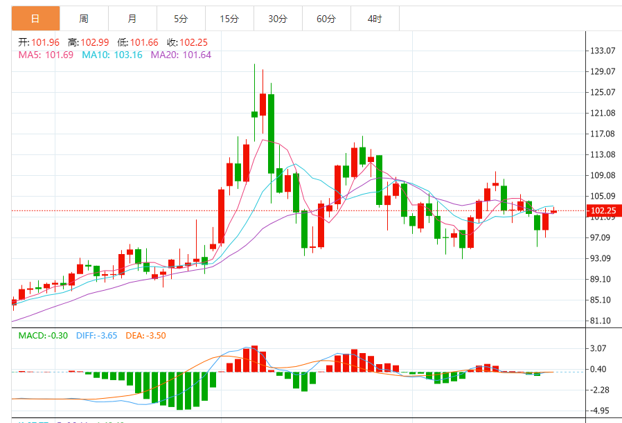The image size is (622, 423).
Task: Click the MA20: 101.64 indicator label
Action: click(x=181, y=55)
